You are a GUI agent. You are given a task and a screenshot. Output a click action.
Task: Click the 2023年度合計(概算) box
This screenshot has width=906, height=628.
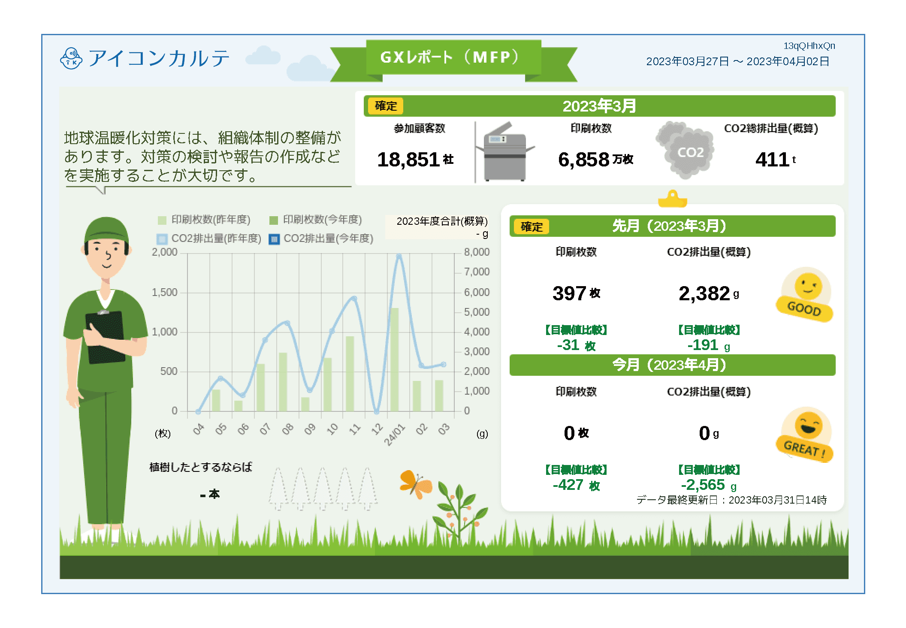437,227
